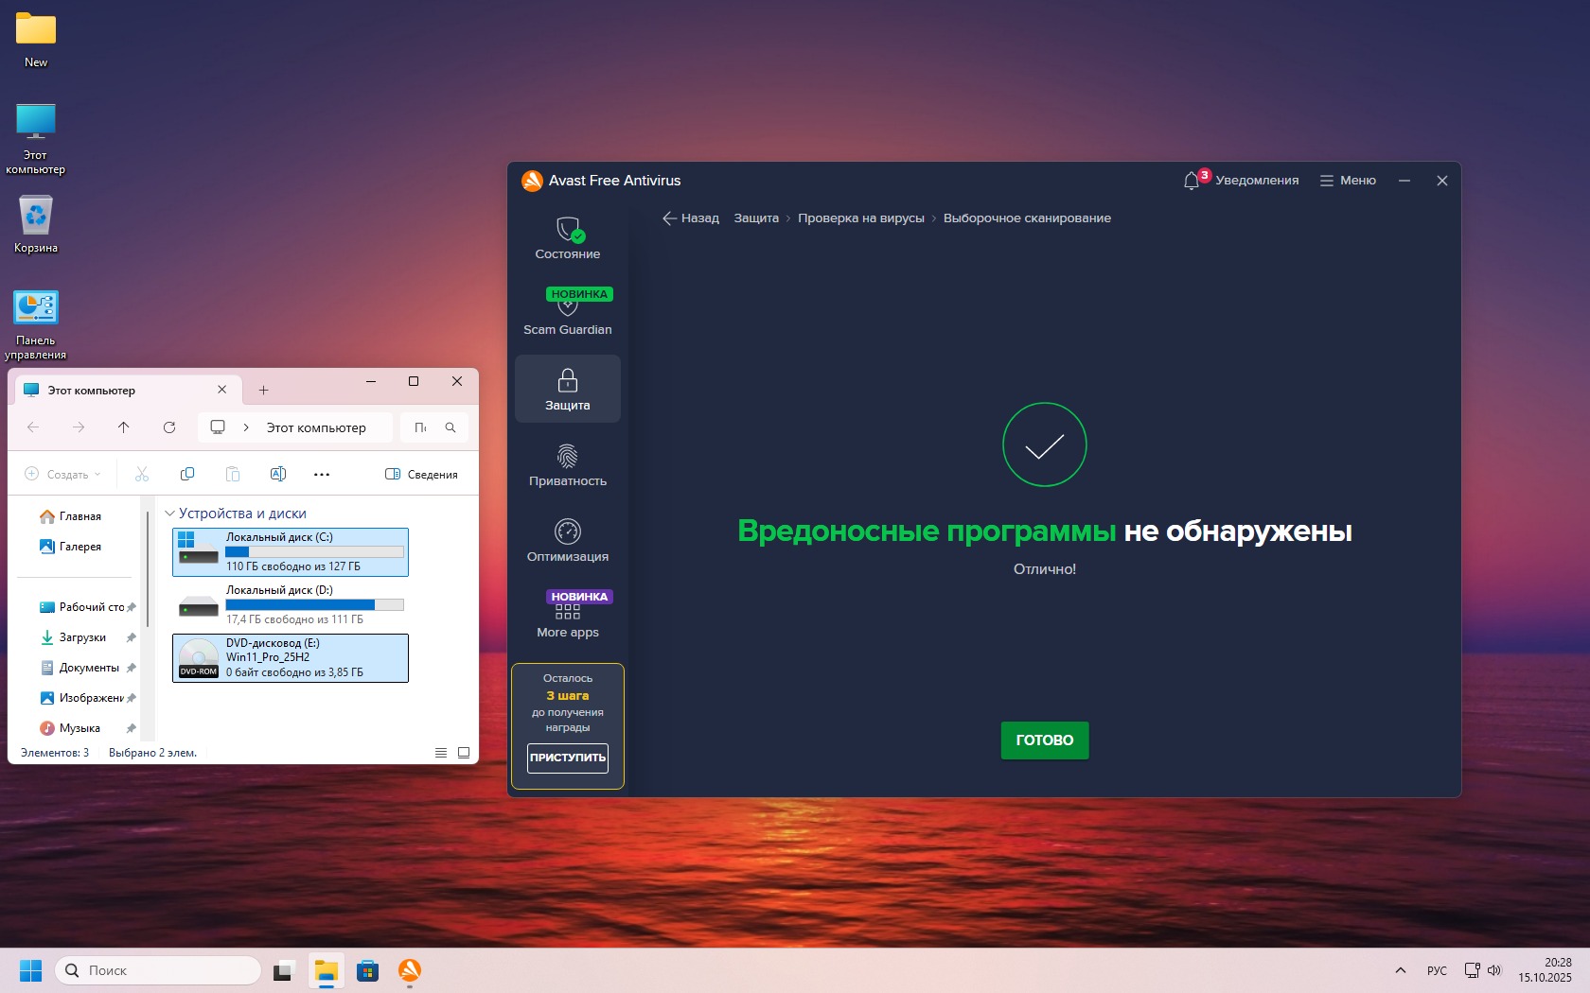Screen dimensions: 1590x993
Task: Click the Avast icon in the taskbar
Action: pyautogui.click(x=409, y=970)
